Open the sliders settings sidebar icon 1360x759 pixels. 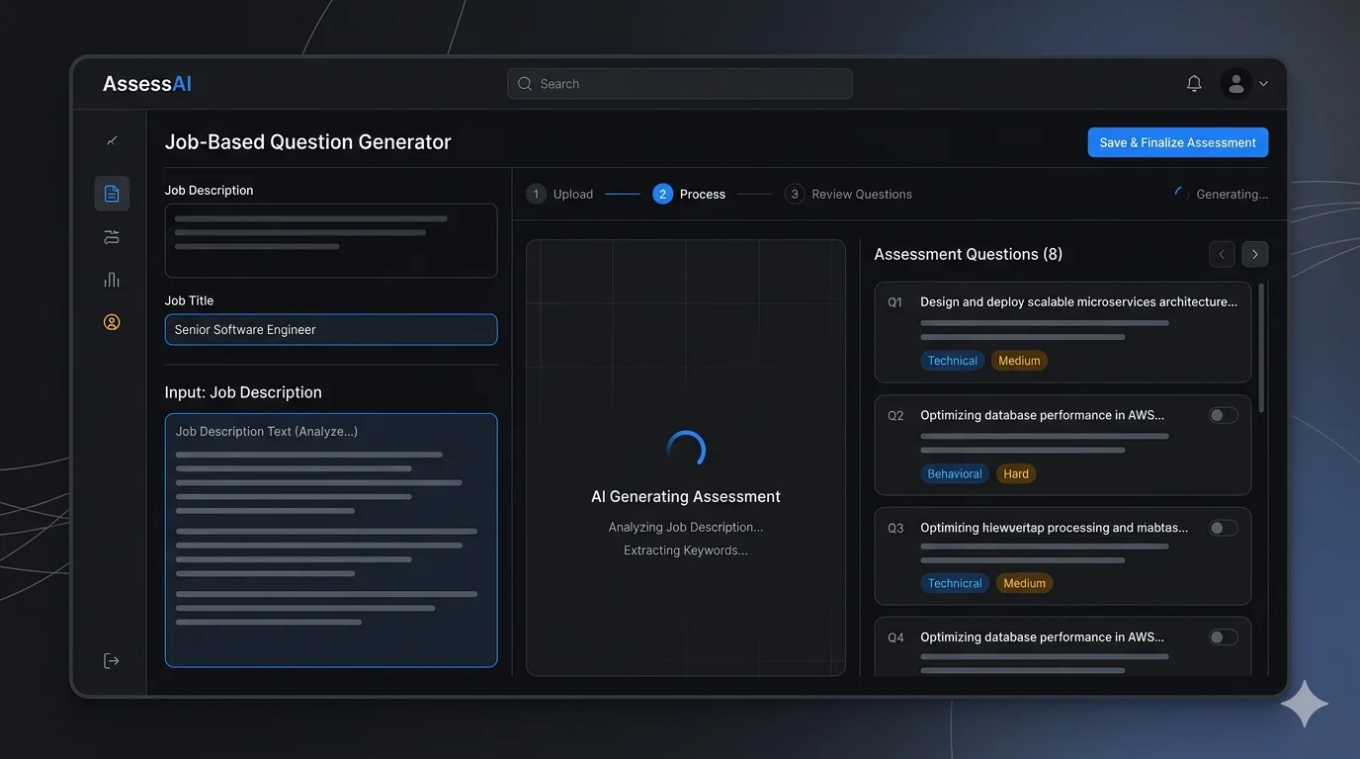pyautogui.click(x=112, y=237)
